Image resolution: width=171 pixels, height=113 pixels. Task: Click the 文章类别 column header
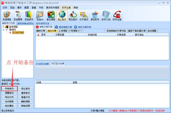point(124,35)
